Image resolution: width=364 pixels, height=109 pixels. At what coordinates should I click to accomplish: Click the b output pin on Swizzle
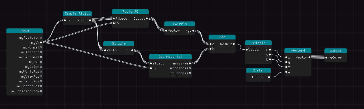[270, 59]
